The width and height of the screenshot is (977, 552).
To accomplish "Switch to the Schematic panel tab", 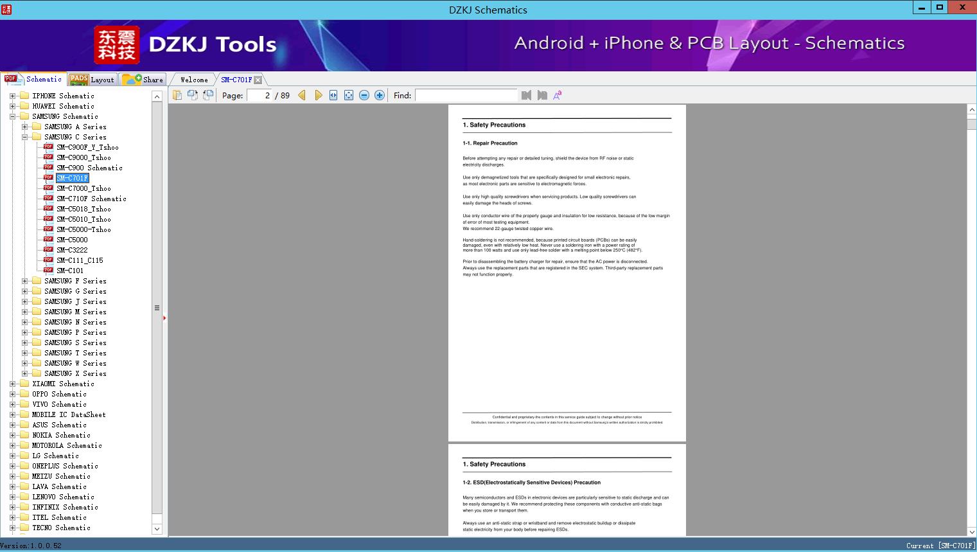I will pos(33,79).
